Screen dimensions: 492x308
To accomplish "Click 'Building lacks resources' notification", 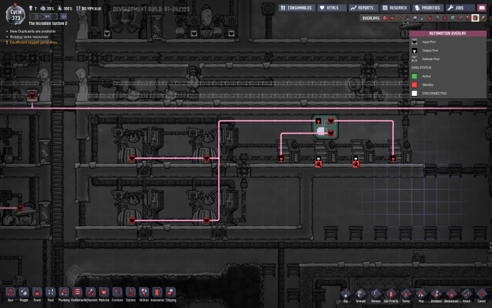I will pos(29,37).
